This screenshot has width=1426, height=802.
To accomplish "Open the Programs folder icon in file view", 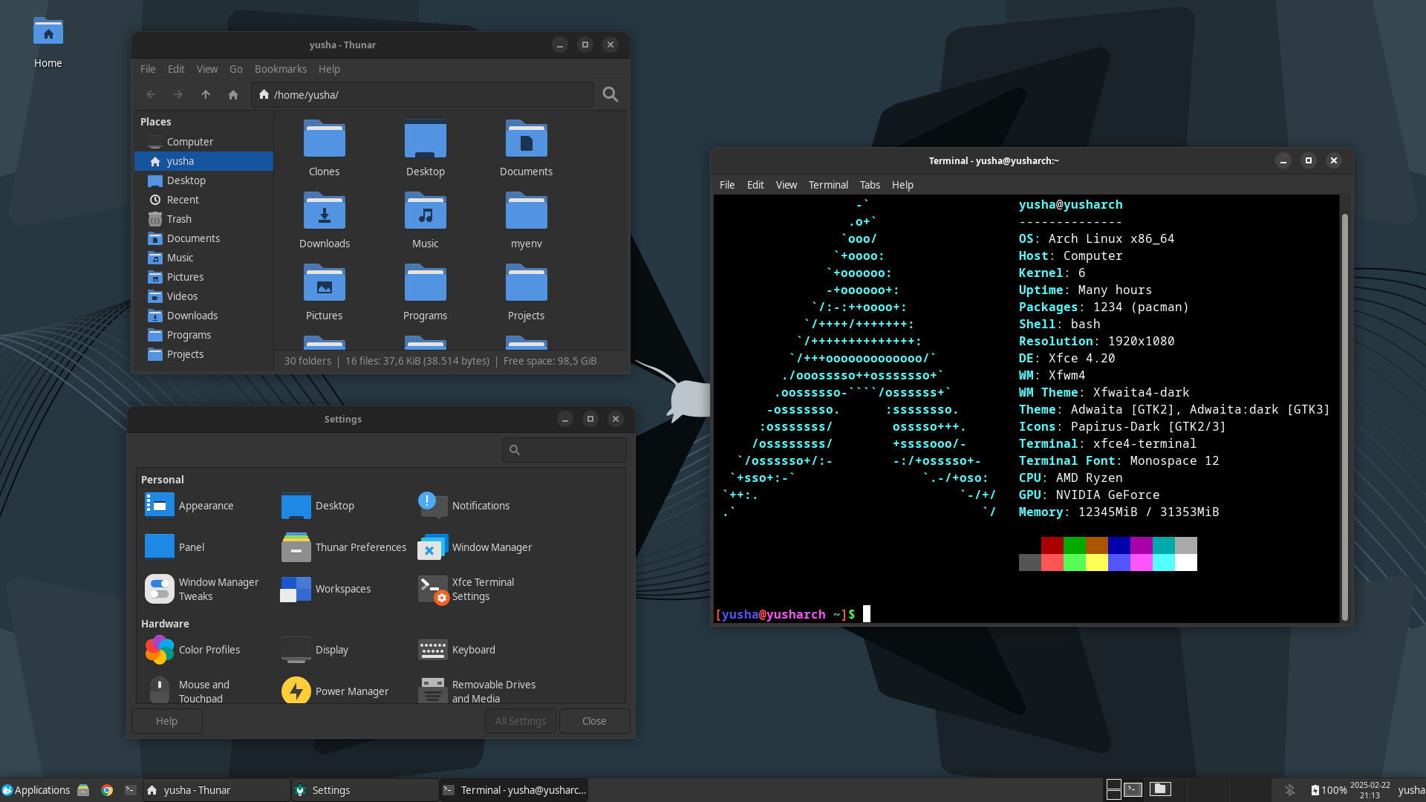I will (x=426, y=292).
